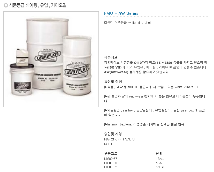This screenshot has height=172, width=214.
Task: Click the Lubriplate product drums image
Action: click(51, 59)
